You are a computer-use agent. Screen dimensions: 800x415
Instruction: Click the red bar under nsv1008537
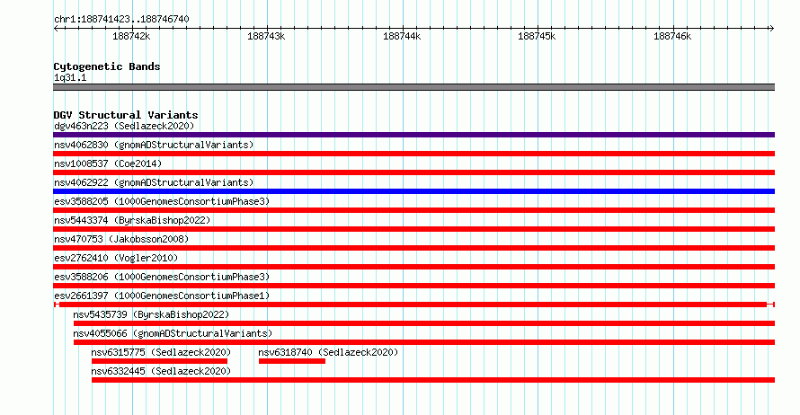coord(413,172)
